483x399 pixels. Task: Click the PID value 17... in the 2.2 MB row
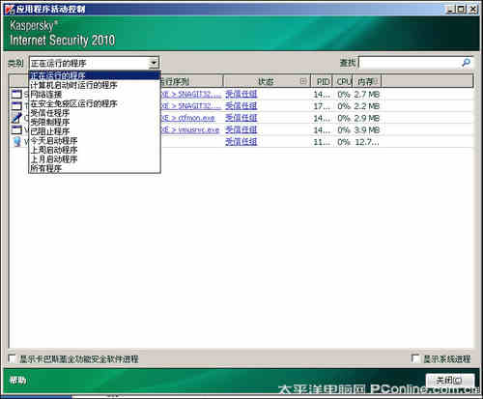(322, 106)
